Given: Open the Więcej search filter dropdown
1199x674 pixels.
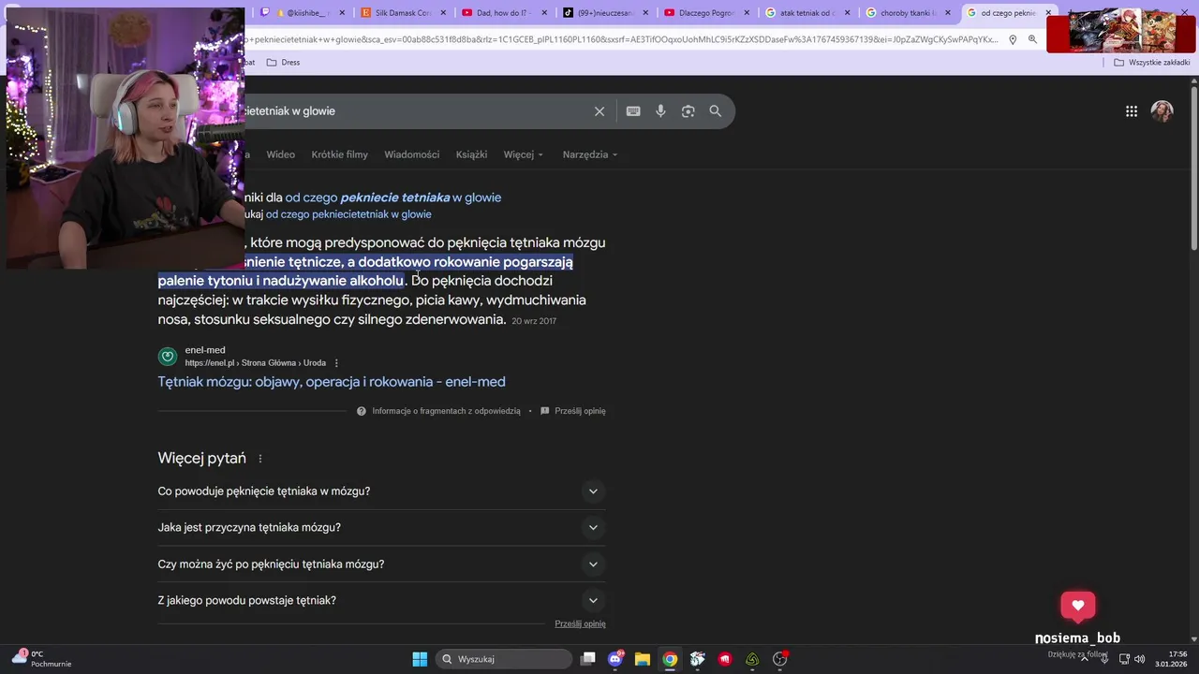Looking at the screenshot, I should coord(523,154).
